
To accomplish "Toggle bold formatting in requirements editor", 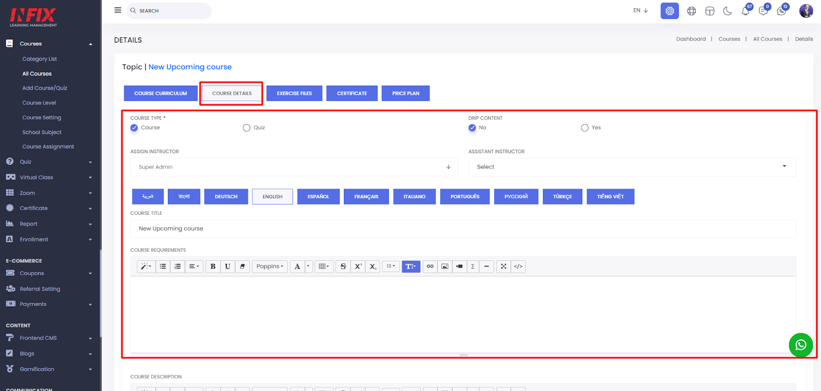I will (213, 266).
